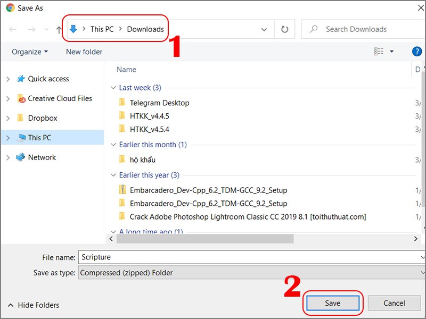
Task: Click Hide Folders to collapse browser
Action: tap(34, 305)
